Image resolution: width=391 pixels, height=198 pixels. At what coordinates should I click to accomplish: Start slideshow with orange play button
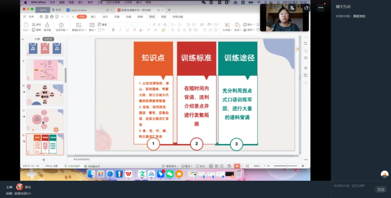[237, 166]
